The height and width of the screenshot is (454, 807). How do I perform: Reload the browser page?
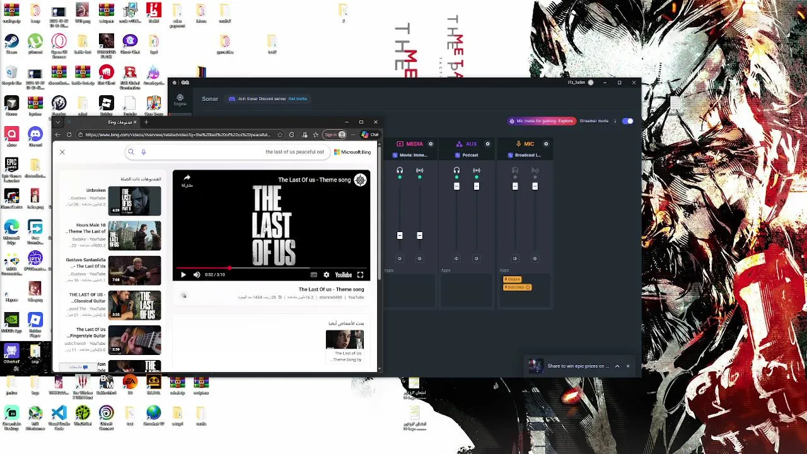[69, 134]
